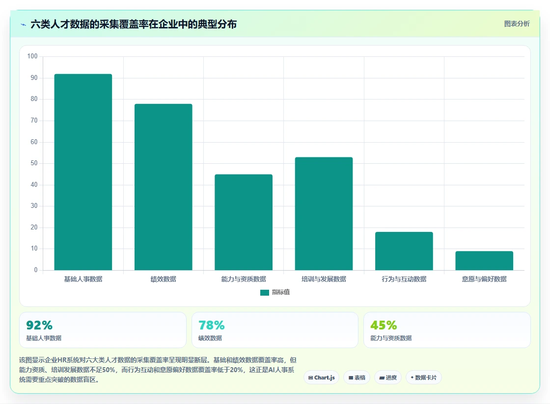Select the 数据卡片 tag
The width and height of the screenshot is (550, 404).
423,378
